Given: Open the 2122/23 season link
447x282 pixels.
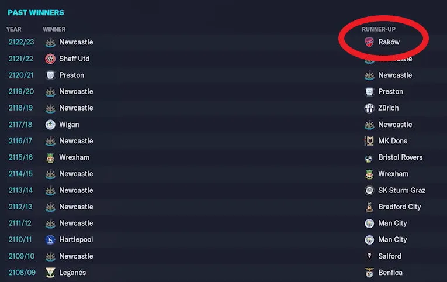Looking at the screenshot, I should point(21,42).
